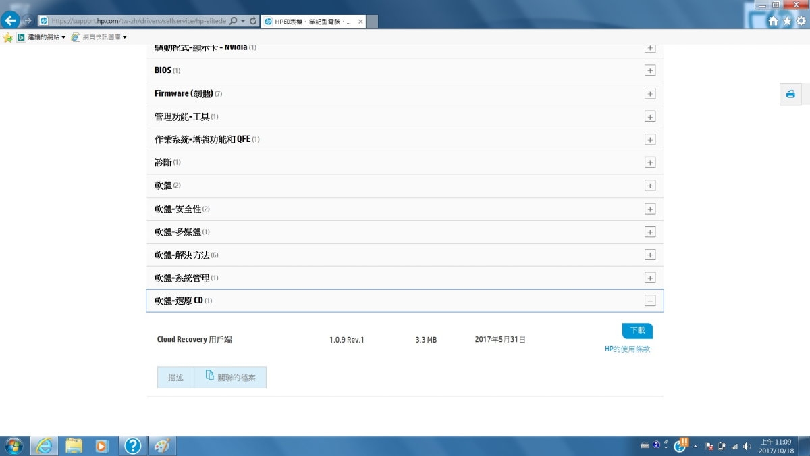Click the file size 3.3 MB
This screenshot has height=456, width=810.
tap(426, 340)
